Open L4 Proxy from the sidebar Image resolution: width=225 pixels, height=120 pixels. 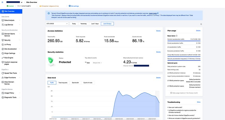pyautogui.click(x=7, y=45)
